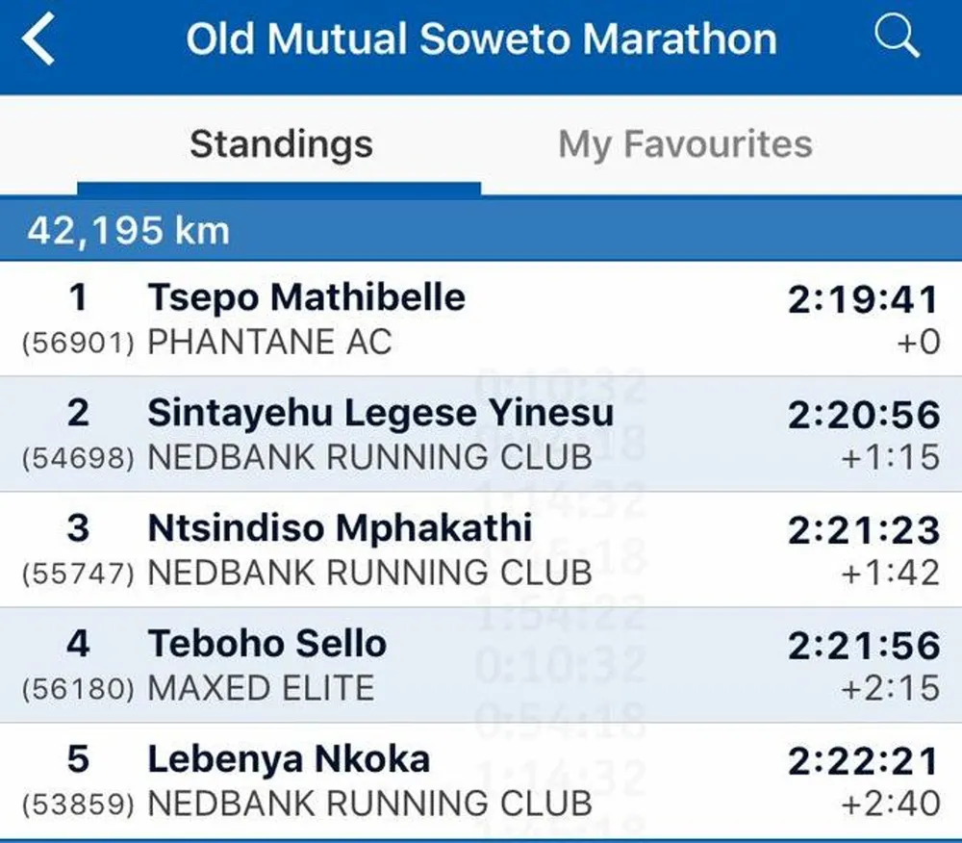
Task: Open Sintayehu Legese Yinesu's result
Action: click(481, 434)
